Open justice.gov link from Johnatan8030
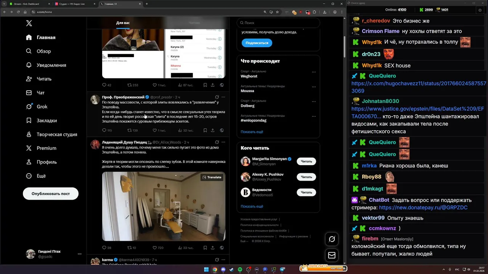 (419, 113)
